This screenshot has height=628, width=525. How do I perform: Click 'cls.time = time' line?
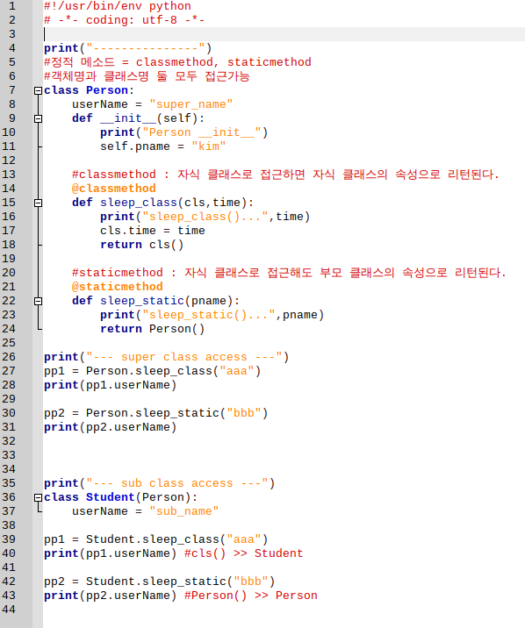click(152, 231)
